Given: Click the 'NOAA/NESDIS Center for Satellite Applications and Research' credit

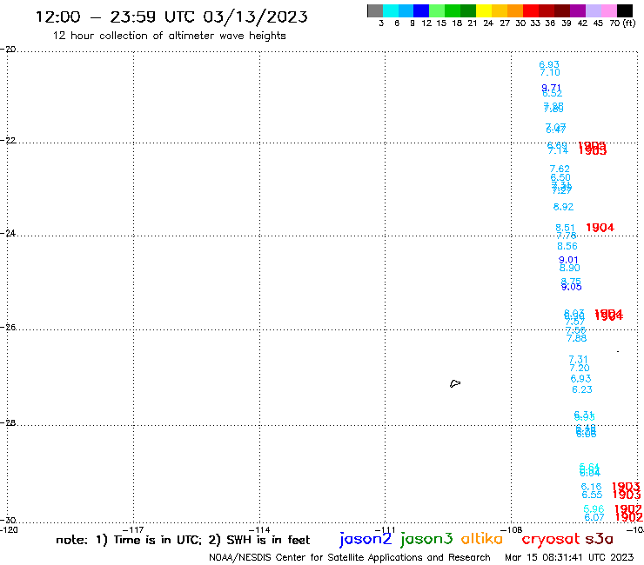Looking at the screenshot, I should click(x=350, y=557).
